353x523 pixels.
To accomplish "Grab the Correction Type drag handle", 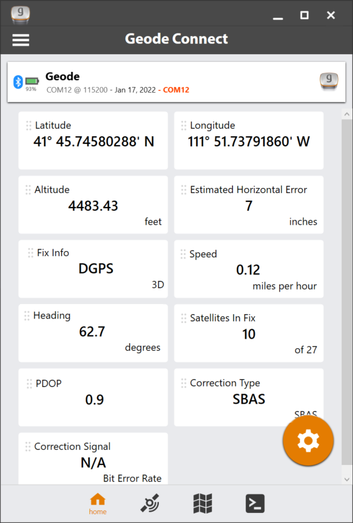I will click(183, 383).
